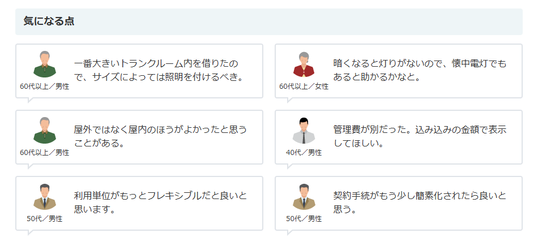The image size is (538, 246).
Task: Click the 屋内のほうがよかった review text
Action: click(x=160, y=136)
